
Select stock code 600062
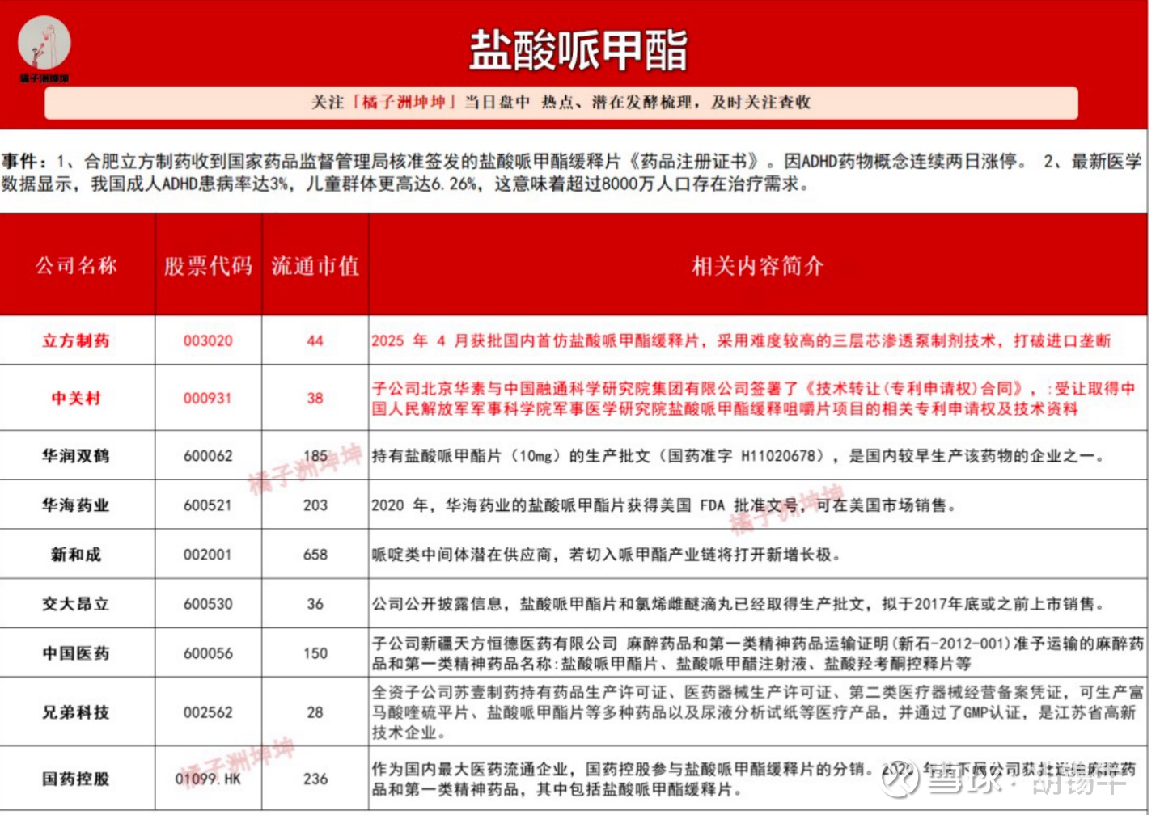208,455
